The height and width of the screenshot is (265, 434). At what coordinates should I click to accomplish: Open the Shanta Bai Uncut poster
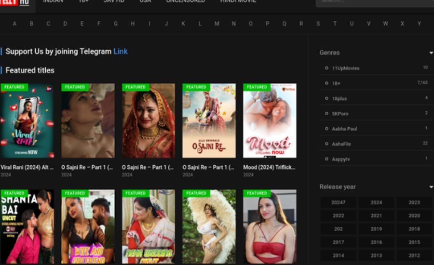[27, 227]
